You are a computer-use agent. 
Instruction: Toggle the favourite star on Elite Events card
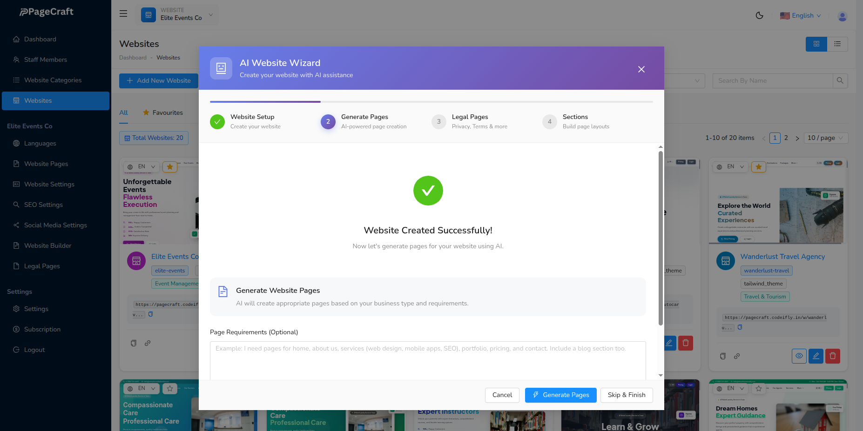pos(169,166)
